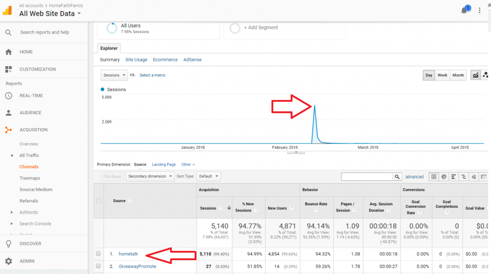Click the table search magnifier button
Viewport: 491px width, 274px height.
tap(397, 177)
